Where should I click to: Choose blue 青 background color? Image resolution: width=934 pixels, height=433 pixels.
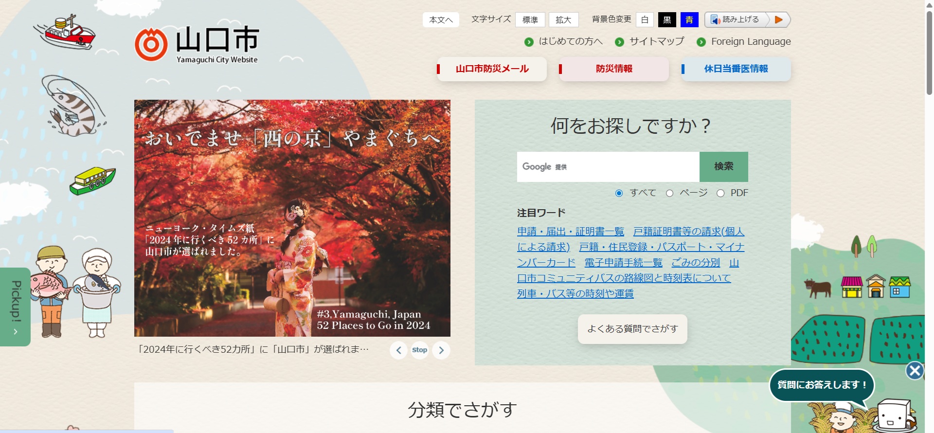tap(689, 19)
